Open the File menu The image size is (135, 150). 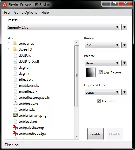coord(7,13)
